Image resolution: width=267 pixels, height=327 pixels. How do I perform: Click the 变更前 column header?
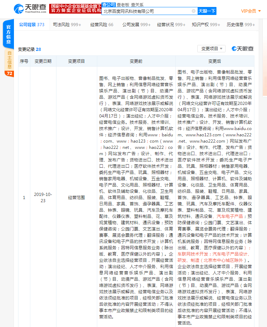pos(136,61)
